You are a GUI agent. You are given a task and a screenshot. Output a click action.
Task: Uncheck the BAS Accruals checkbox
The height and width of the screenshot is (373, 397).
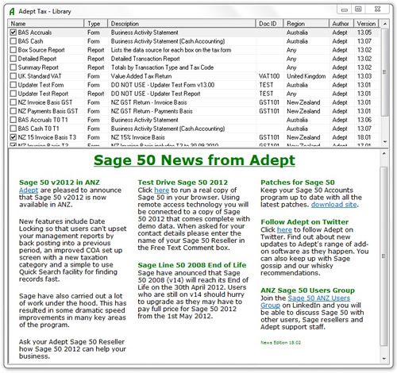[13, 33]
